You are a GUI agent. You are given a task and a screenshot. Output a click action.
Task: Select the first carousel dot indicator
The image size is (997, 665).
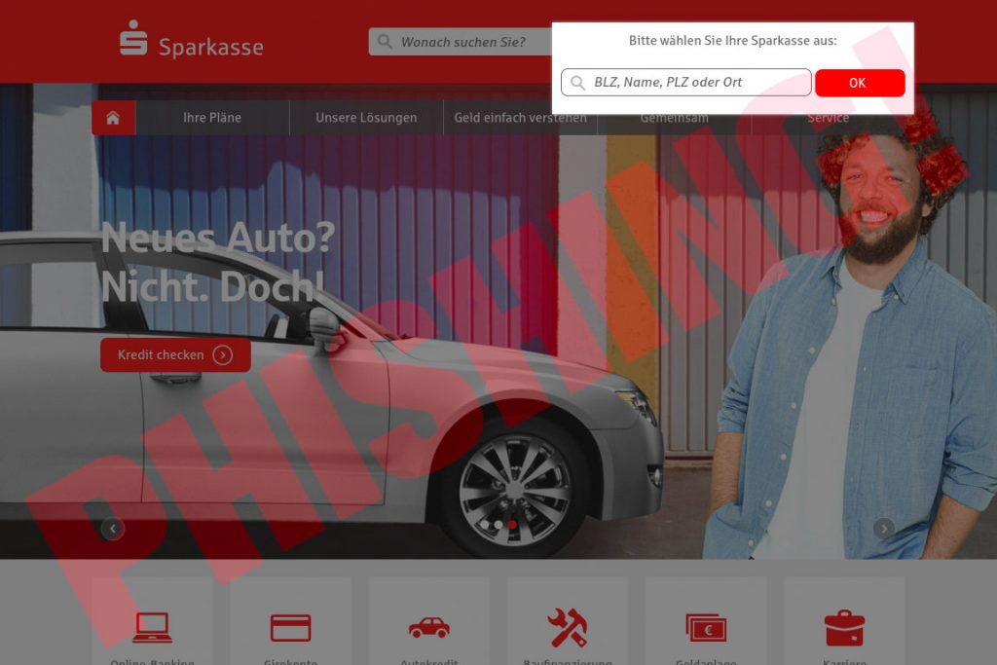click(x=485, y=525)
